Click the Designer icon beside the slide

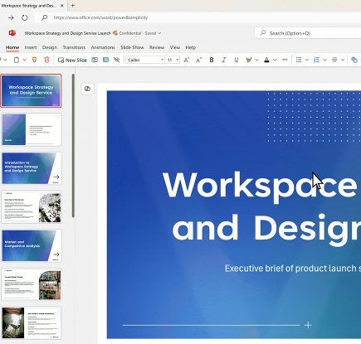(87, 89)
